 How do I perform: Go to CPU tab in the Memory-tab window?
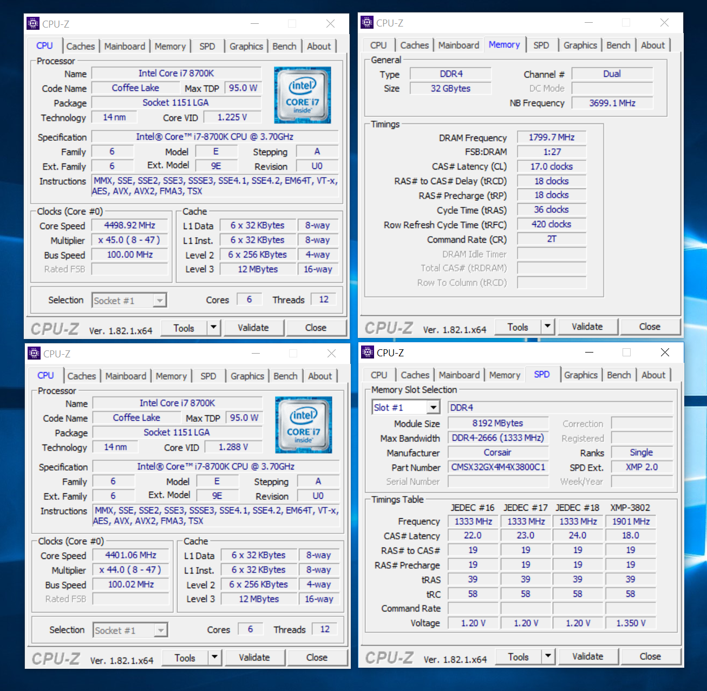[x=378, y=45]
